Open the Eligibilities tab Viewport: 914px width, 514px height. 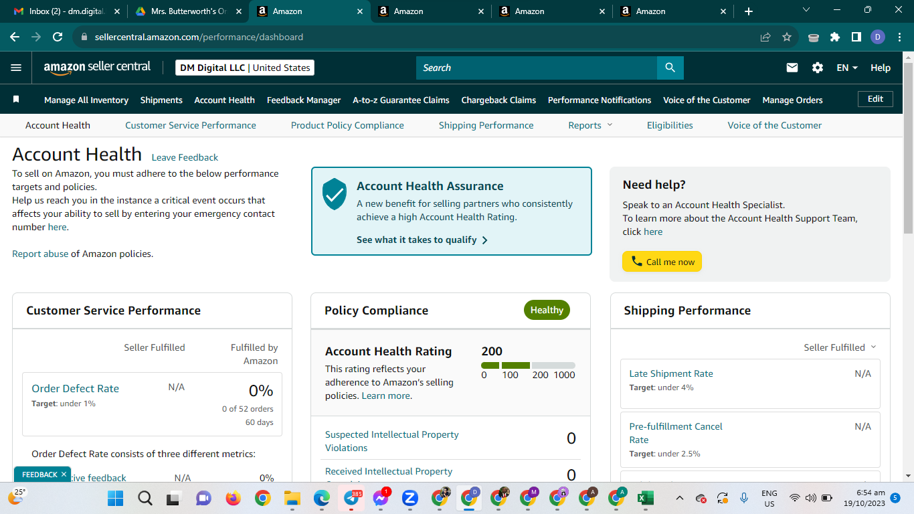point(670,125)
